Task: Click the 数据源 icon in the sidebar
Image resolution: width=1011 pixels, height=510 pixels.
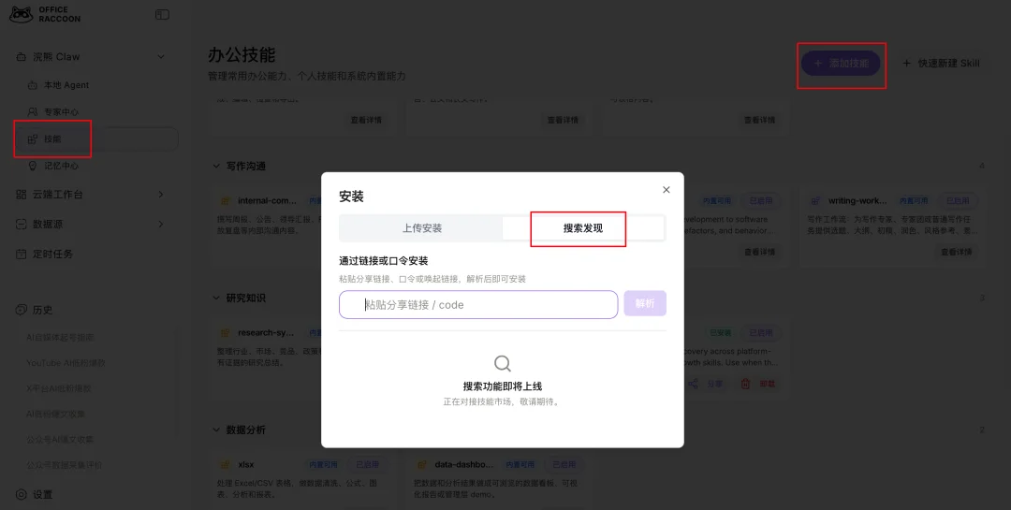Action: coord(22,225)
